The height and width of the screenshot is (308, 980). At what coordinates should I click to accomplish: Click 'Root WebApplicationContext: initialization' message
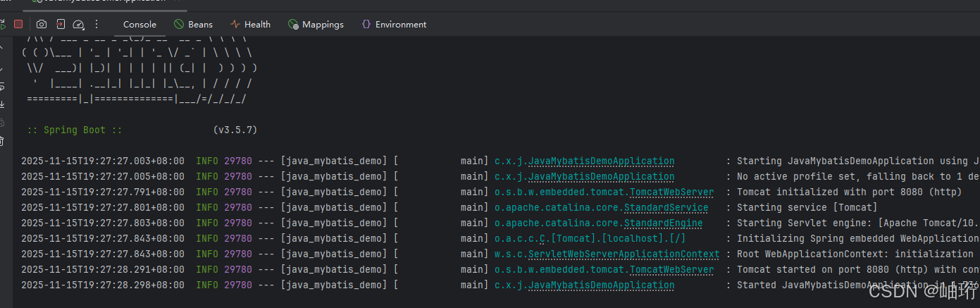(855, 254)
